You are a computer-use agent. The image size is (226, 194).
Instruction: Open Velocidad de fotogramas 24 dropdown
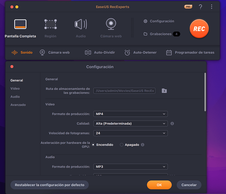point(131,133)
